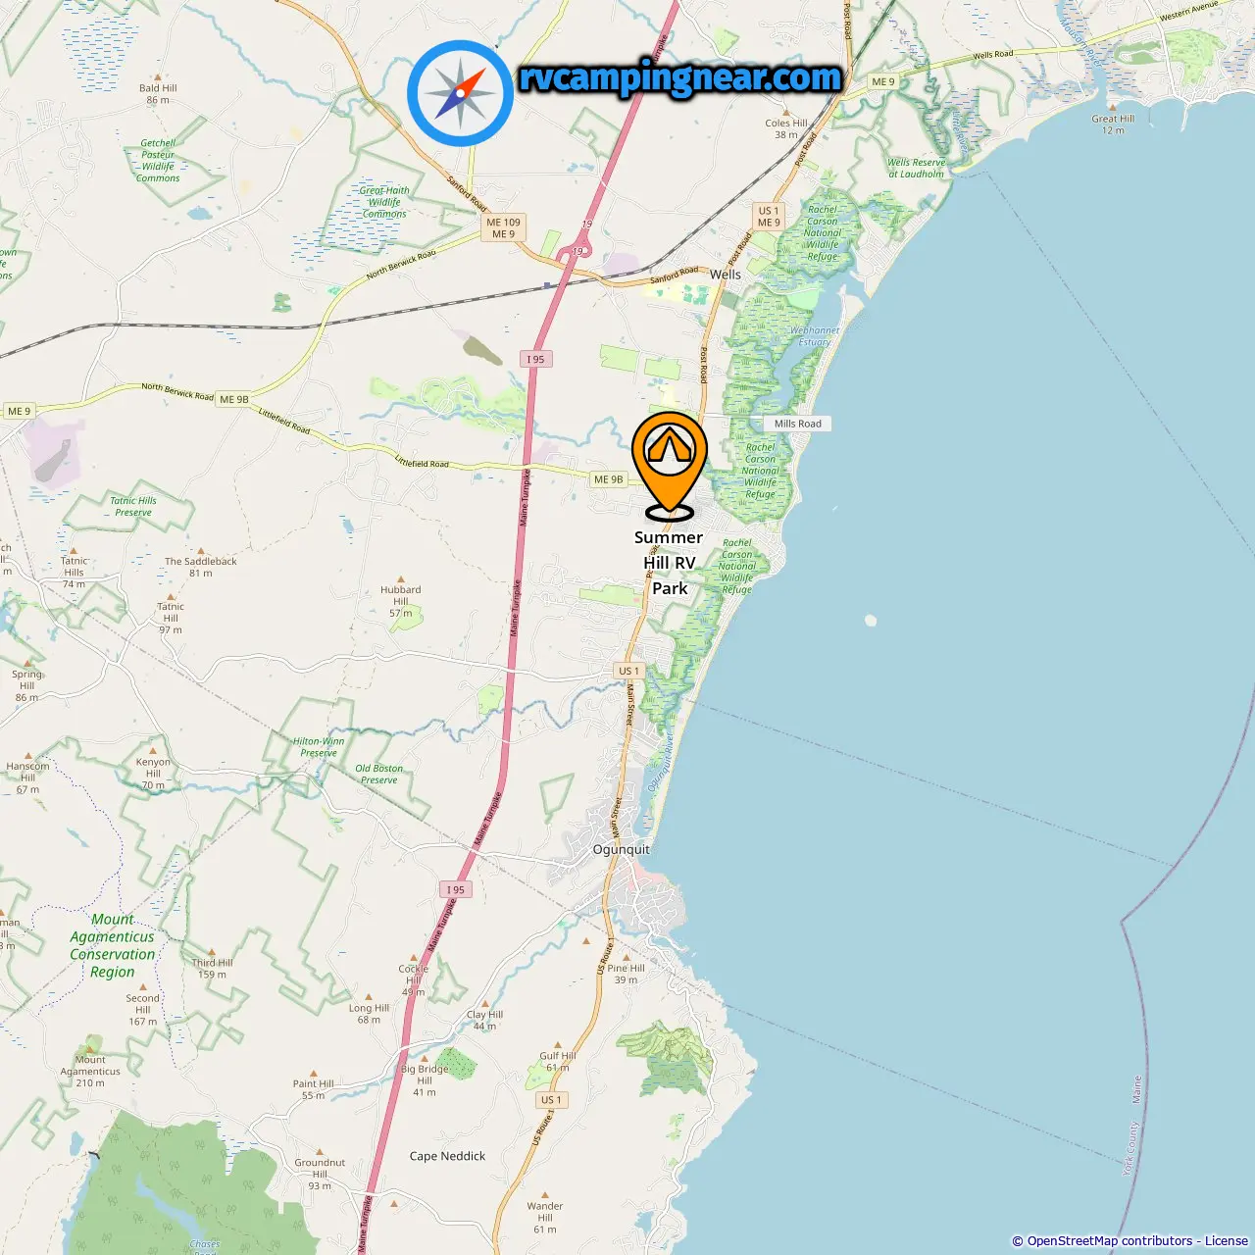
Task: Click the ME 9 shield on Wells Road
Action: (883, 82)
